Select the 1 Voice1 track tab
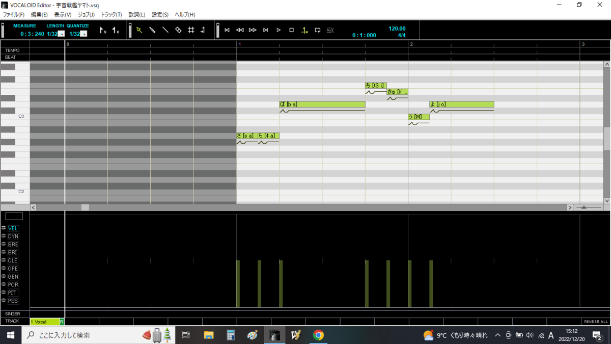 tap(45, 322)
